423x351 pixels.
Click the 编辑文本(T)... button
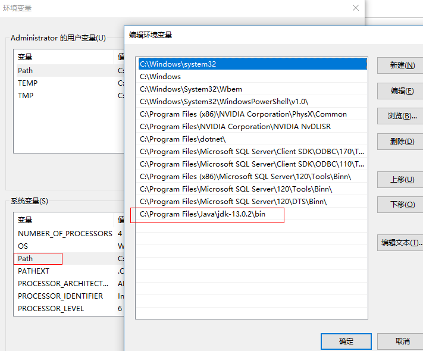coord(400,243)
